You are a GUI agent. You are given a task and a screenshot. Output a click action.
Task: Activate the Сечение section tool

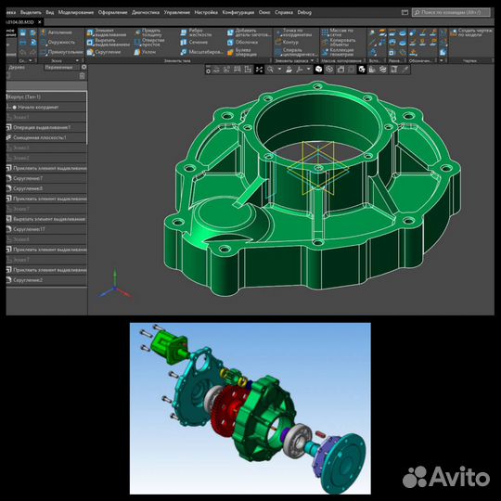pyautogui.click(x=194, y=42)
